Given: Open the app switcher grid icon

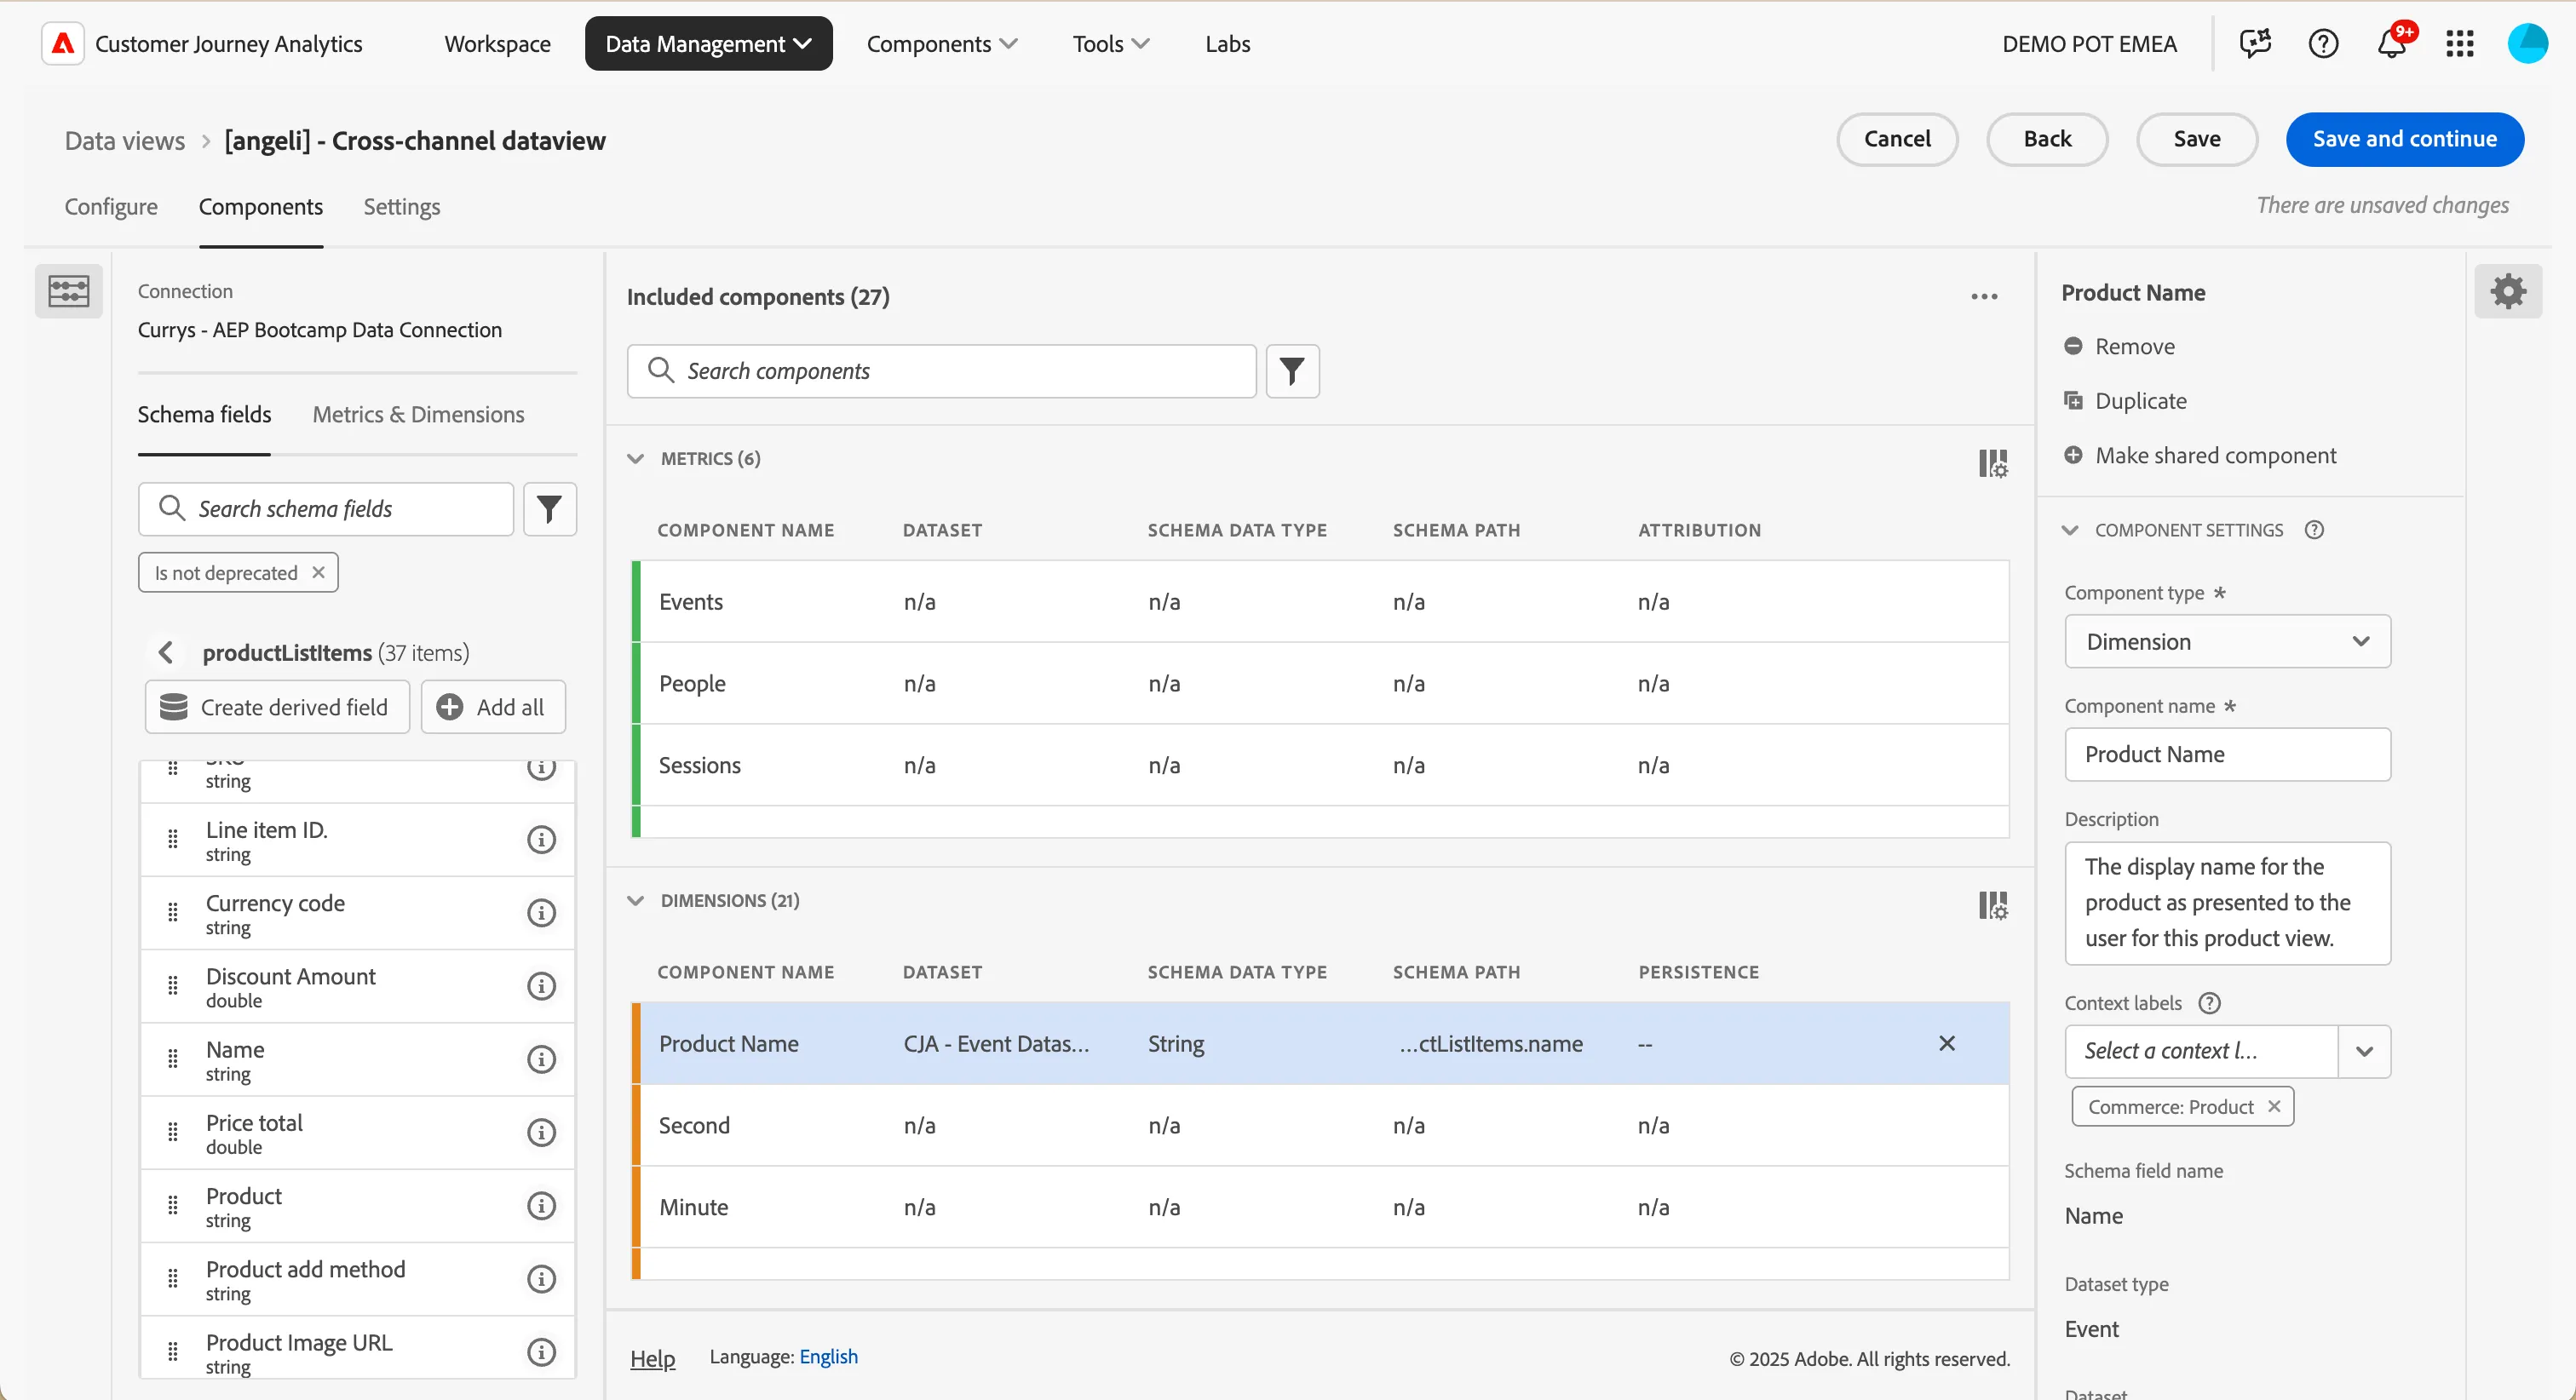Looking at the screenshot, I should (2460, 44).
